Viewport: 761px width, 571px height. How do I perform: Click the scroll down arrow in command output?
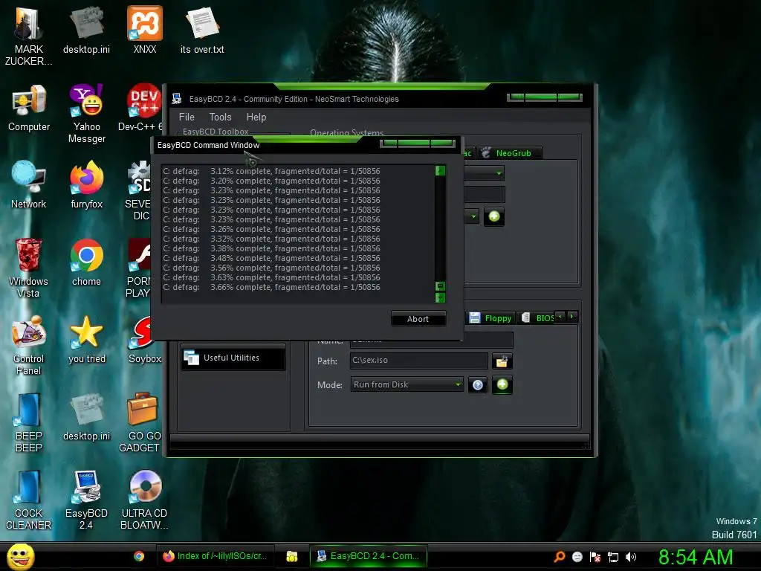(440, 297)
